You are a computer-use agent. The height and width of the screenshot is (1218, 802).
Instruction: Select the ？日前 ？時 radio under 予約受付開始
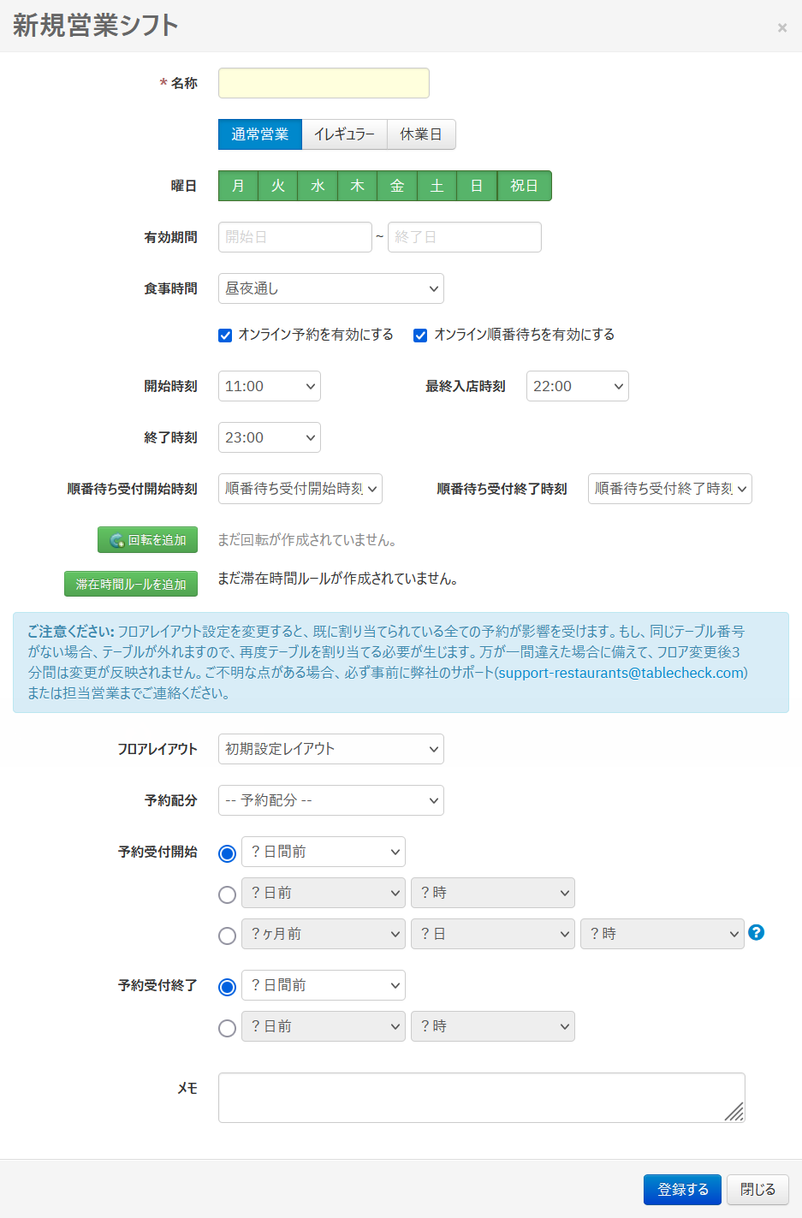(227, 894)
